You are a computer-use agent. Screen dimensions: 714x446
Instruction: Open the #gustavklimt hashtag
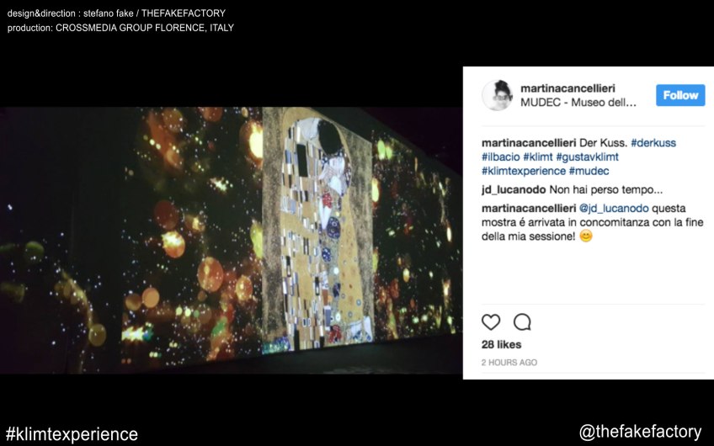(x=588, y=157)
